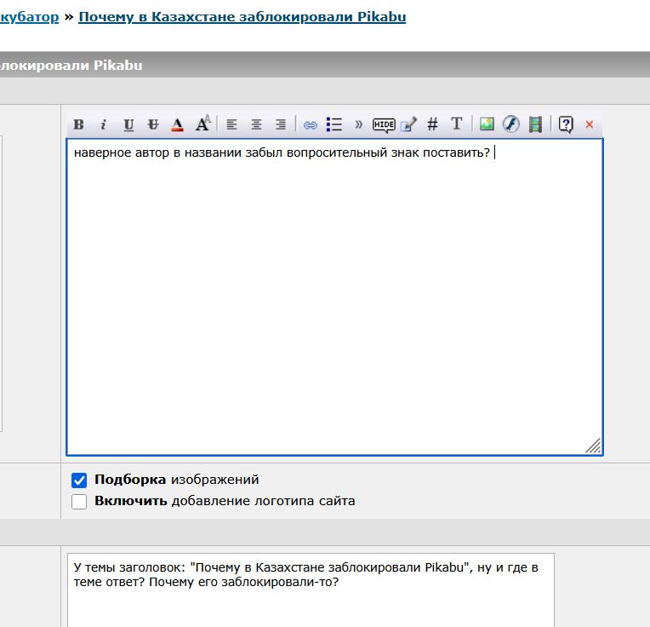
Task: Change font size with the A icon
Action: pos(202,124)
